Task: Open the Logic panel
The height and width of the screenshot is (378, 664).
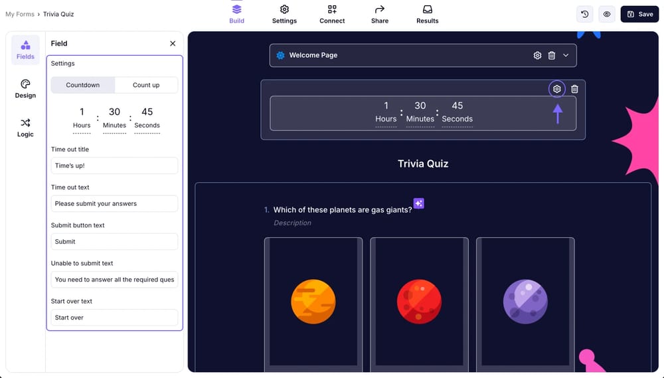Action: (25, 128)
